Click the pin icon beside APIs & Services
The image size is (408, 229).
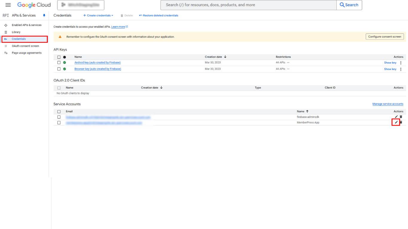point(44,15)
